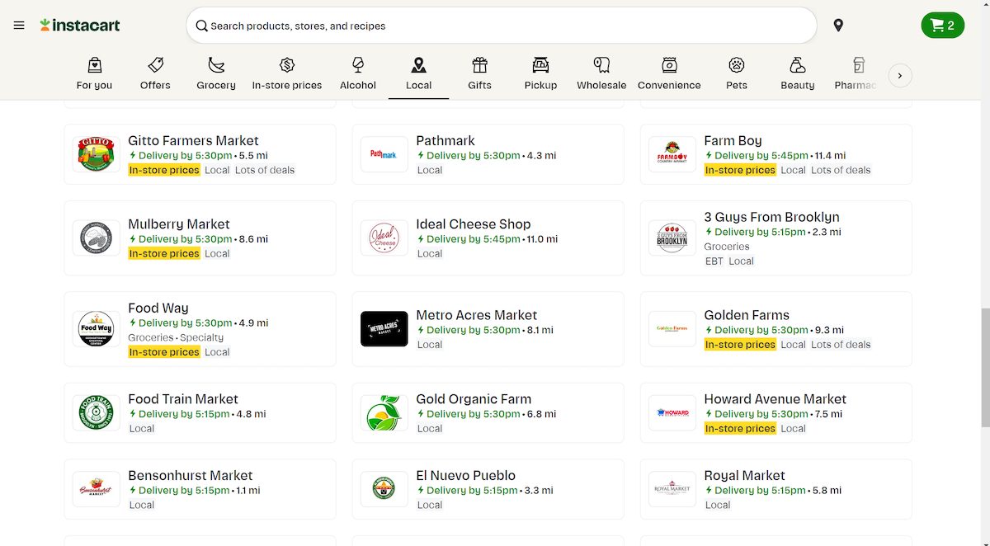Click the Convenience category icon

[x=669, y=73]
